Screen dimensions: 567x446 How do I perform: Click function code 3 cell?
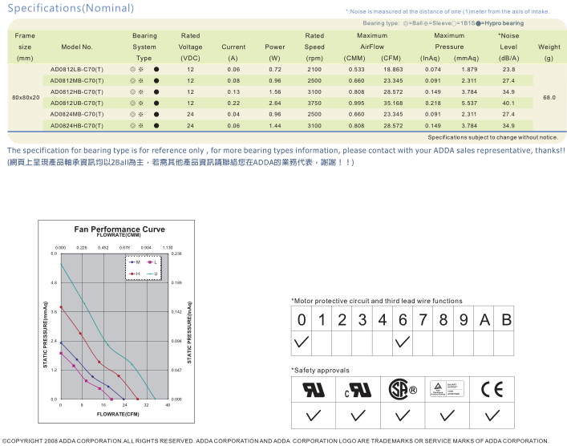pyautogui.click(x=362, y=320)
